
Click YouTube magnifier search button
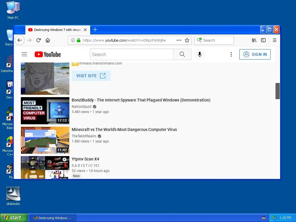point(182,54)
